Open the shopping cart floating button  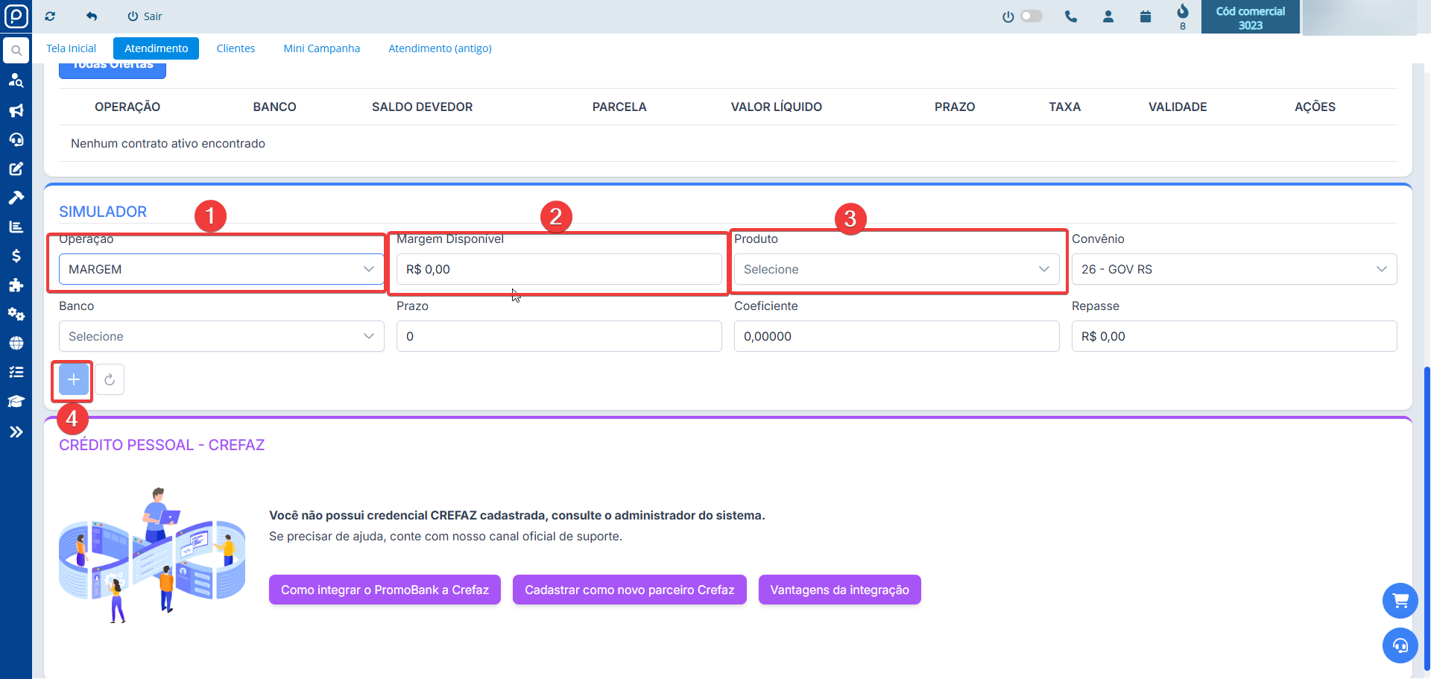[x=1400, y=600]
